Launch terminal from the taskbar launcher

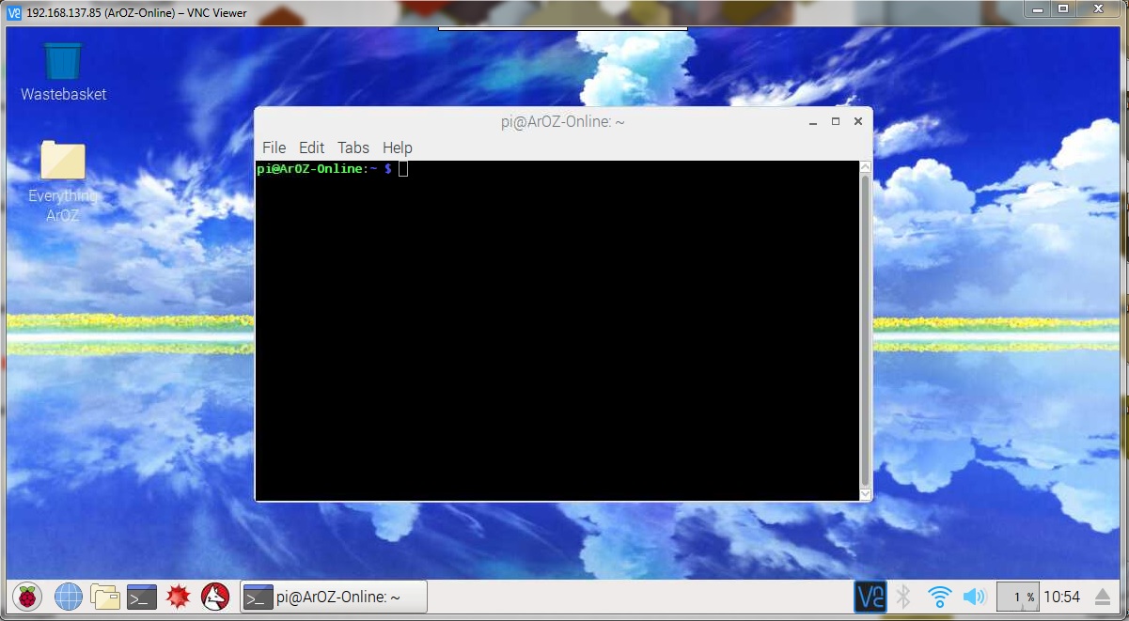click(142, 597)
